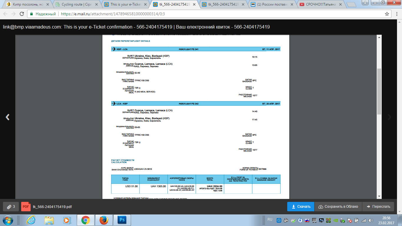Download the attachment with Скачать button
Image resolution: width=402 pixels, height=226 pixels.
point(300,207)
